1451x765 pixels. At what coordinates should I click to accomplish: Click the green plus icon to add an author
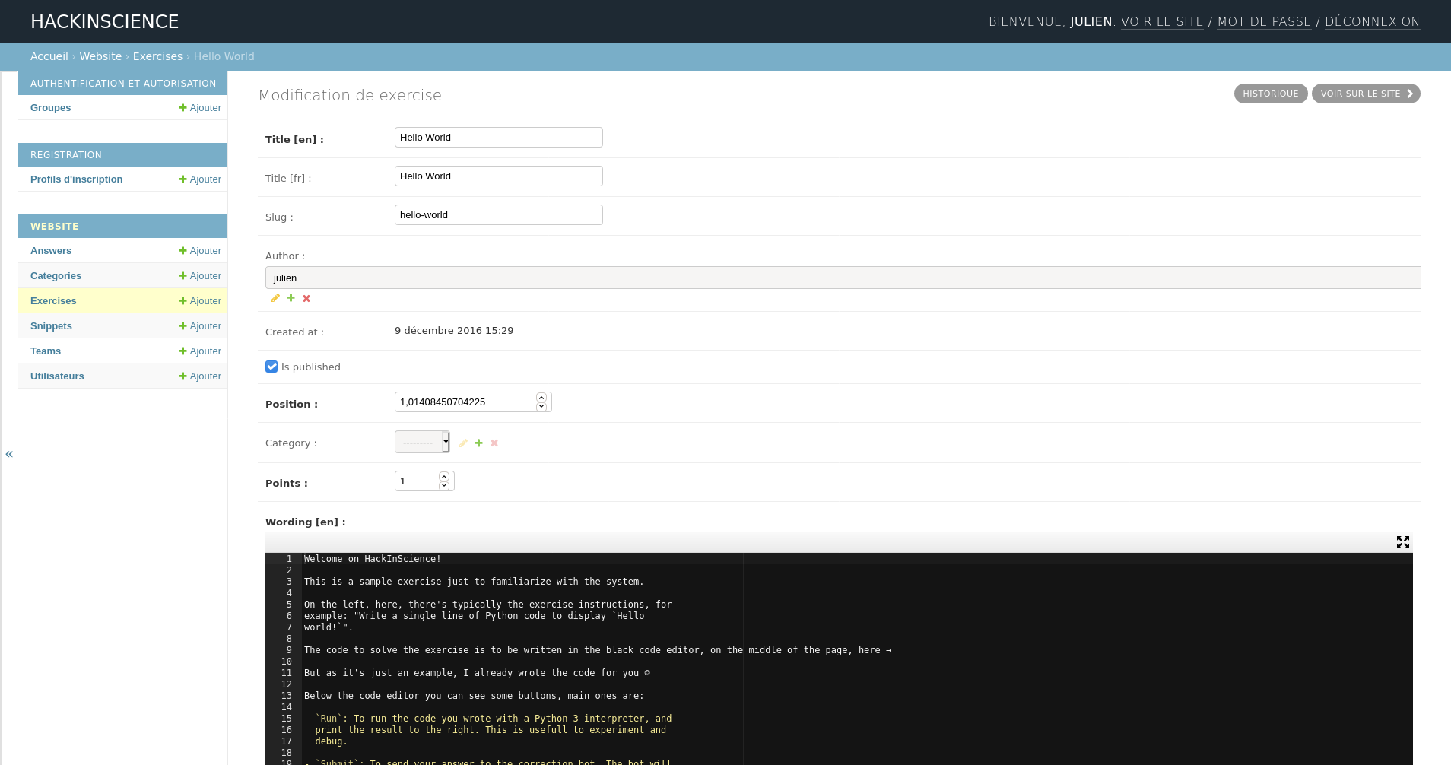pyautogui.click(x=291, y=298)
